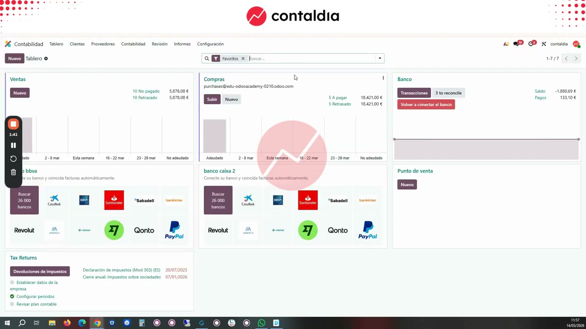586x329 pixels.
Task: Open the 3 to reconcile button
Action: [448, 93]
